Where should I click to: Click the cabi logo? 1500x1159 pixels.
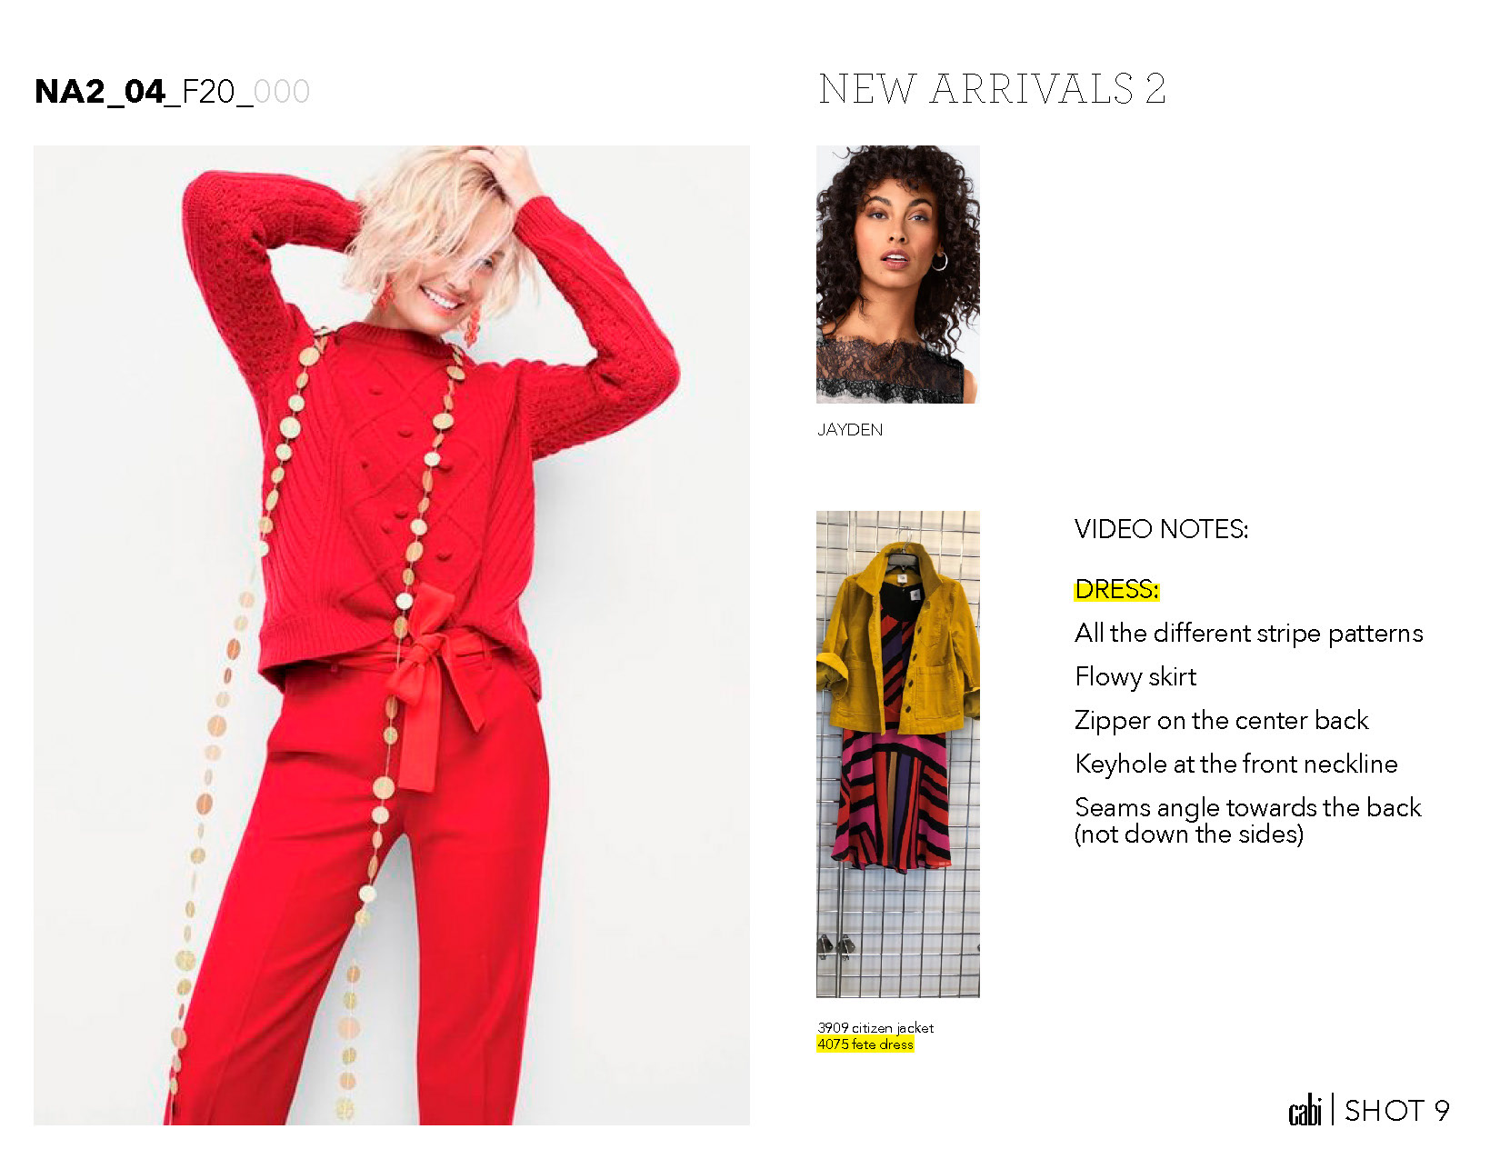coord(1305,1109)
